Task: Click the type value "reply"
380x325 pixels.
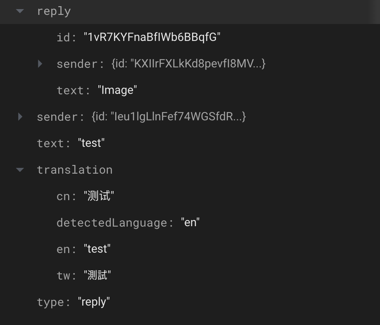Action: point(94,302)
